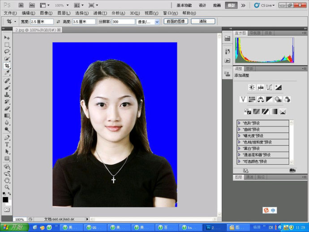Add a Levels adjustment from icons

pos(261,87)
